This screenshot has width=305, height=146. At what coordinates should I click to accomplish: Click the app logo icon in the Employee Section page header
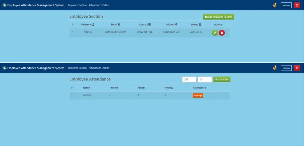coord(4,5)
